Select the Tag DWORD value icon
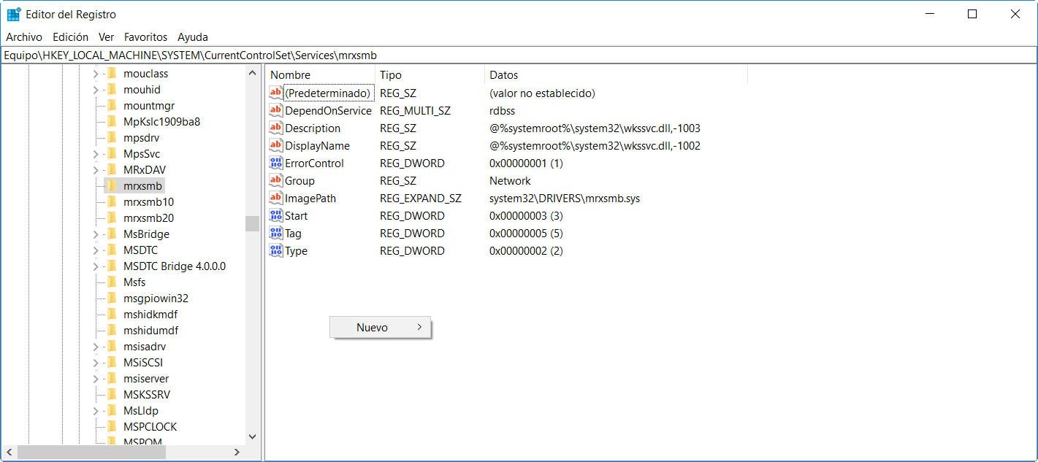The image size is (1038, 462). [276, 234]
